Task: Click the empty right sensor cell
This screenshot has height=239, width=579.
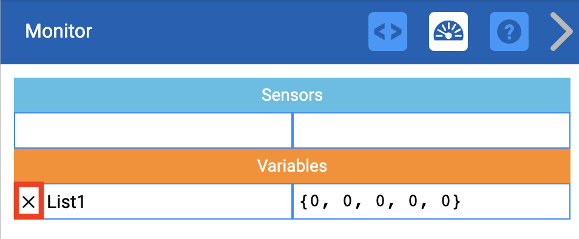Action: 432,130
